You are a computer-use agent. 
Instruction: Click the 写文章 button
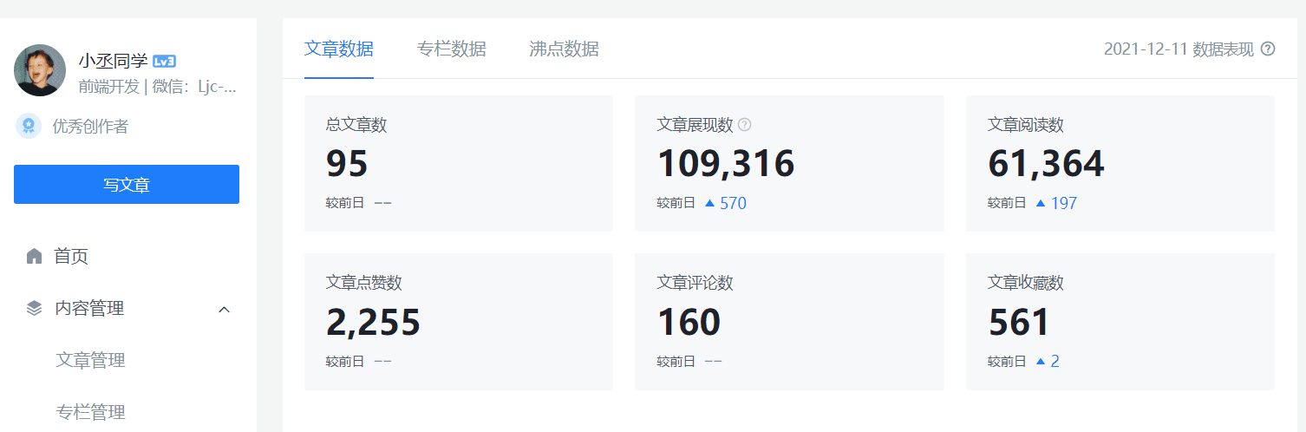(x=127, y=185)
